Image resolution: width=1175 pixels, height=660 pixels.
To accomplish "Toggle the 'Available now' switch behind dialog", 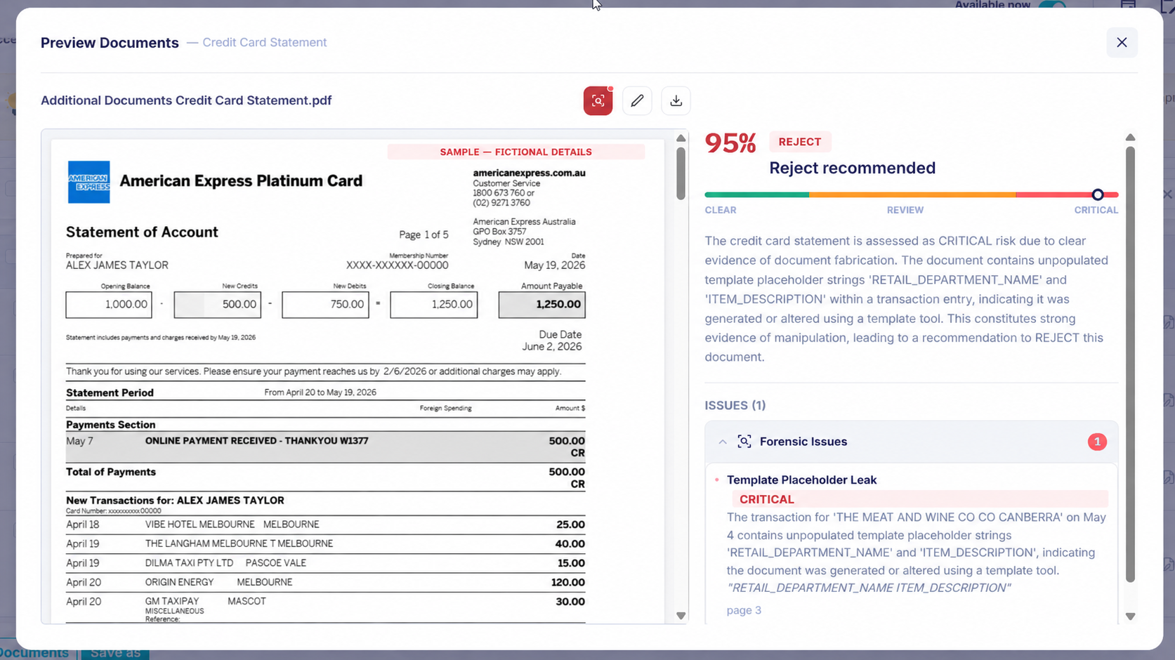I will (x=1052, y=5).
